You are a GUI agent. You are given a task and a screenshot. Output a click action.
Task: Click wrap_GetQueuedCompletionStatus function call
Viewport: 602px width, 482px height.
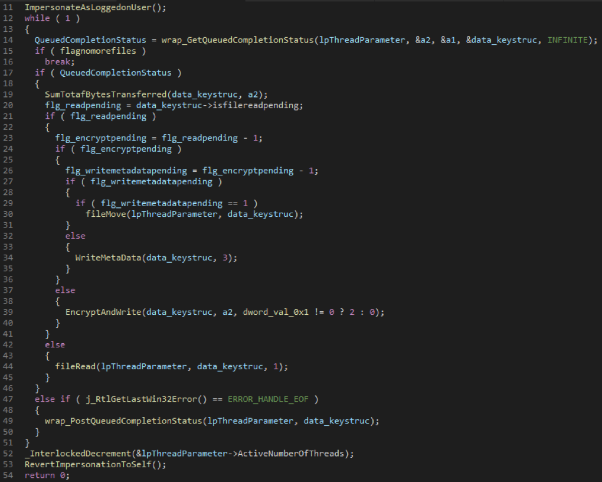pyautogui.click(x=237, y=40)
